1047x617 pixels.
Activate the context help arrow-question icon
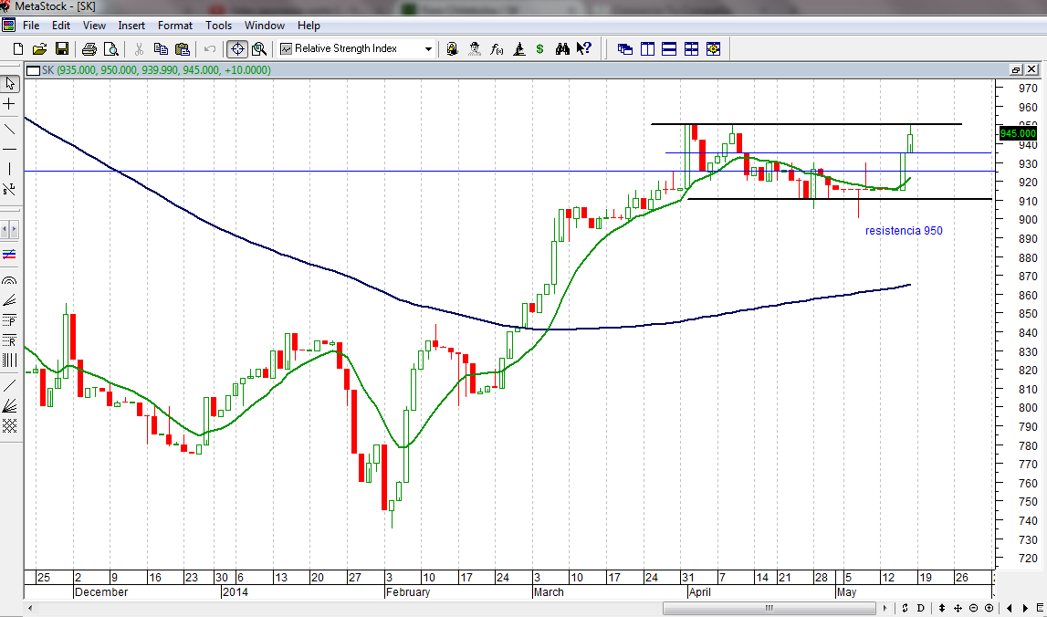pyautogui.click(x=584, y=48)
